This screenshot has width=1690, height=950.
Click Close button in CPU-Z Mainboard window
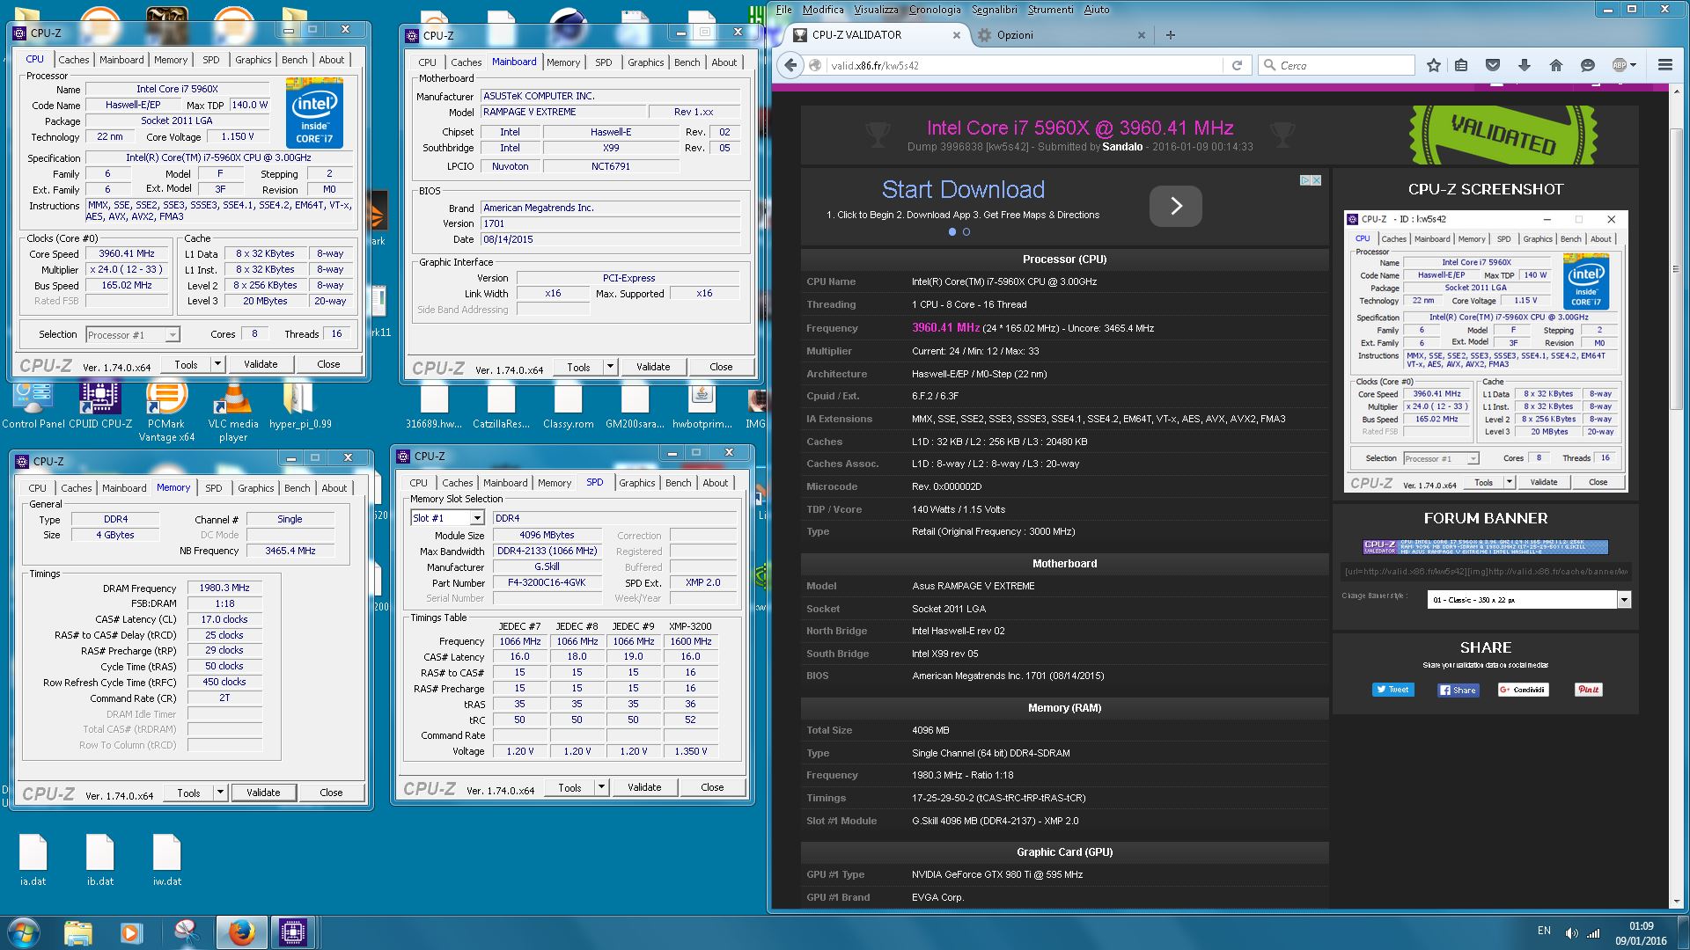721,367
